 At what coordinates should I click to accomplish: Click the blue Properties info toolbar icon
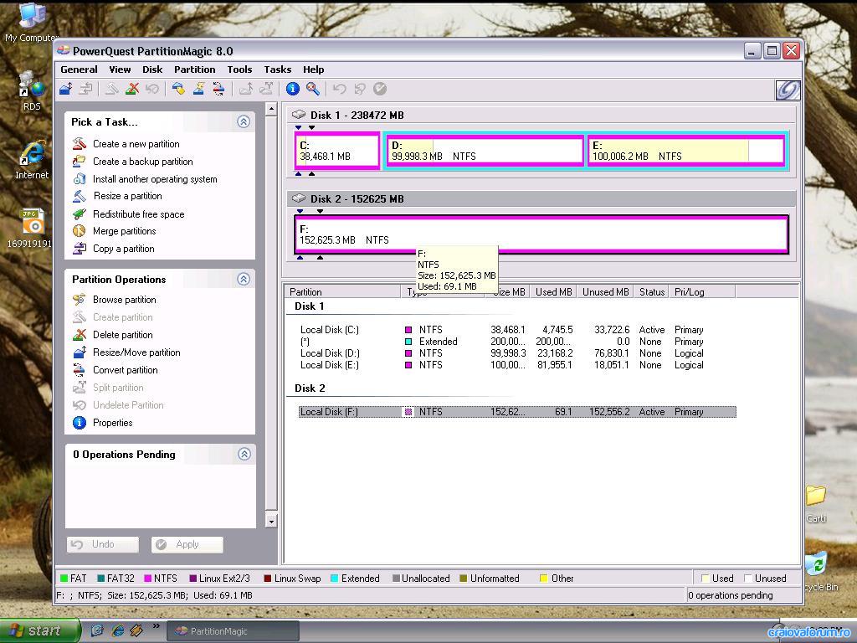292,89
